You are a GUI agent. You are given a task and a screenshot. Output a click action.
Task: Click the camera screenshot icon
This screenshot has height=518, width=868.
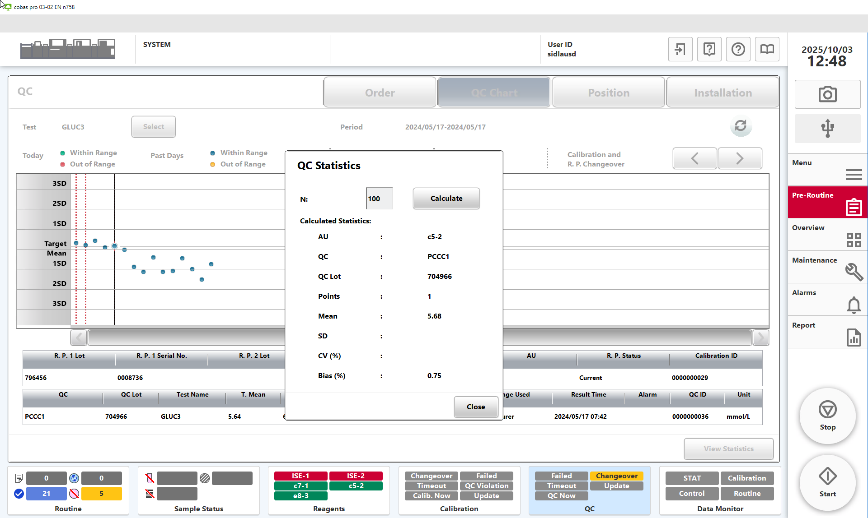[827, 94]
